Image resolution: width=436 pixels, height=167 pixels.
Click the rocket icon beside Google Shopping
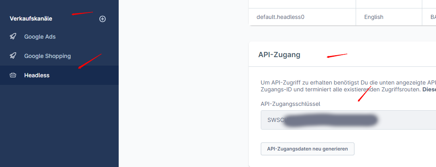[13, 56]
